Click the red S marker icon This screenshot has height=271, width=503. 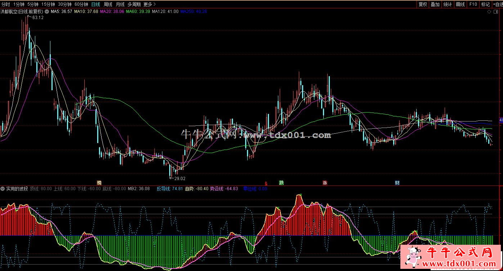coord(266,183)
